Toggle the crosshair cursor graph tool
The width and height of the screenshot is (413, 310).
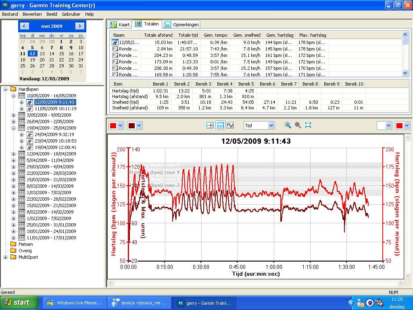coord(210,126)
